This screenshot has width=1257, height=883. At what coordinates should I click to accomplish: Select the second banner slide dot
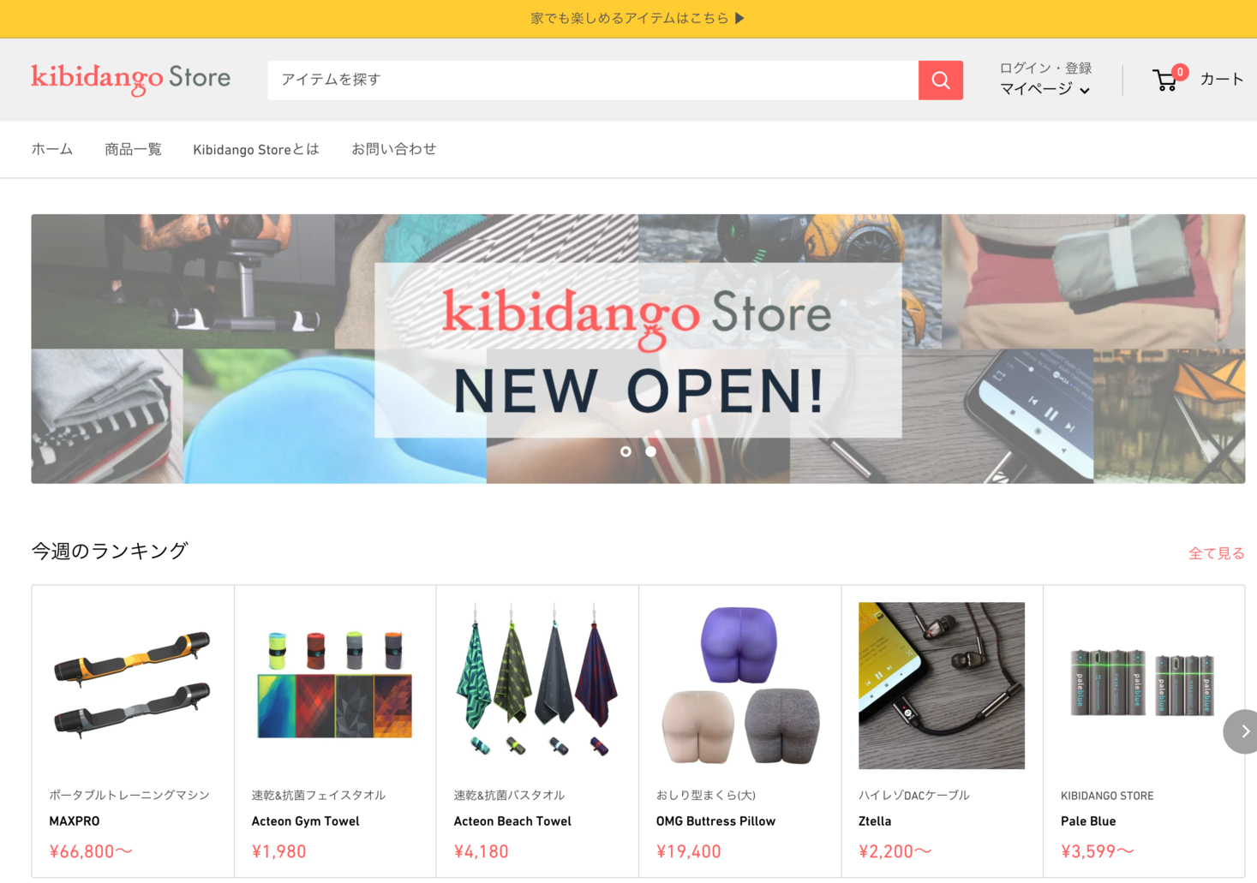pos(651,451)
